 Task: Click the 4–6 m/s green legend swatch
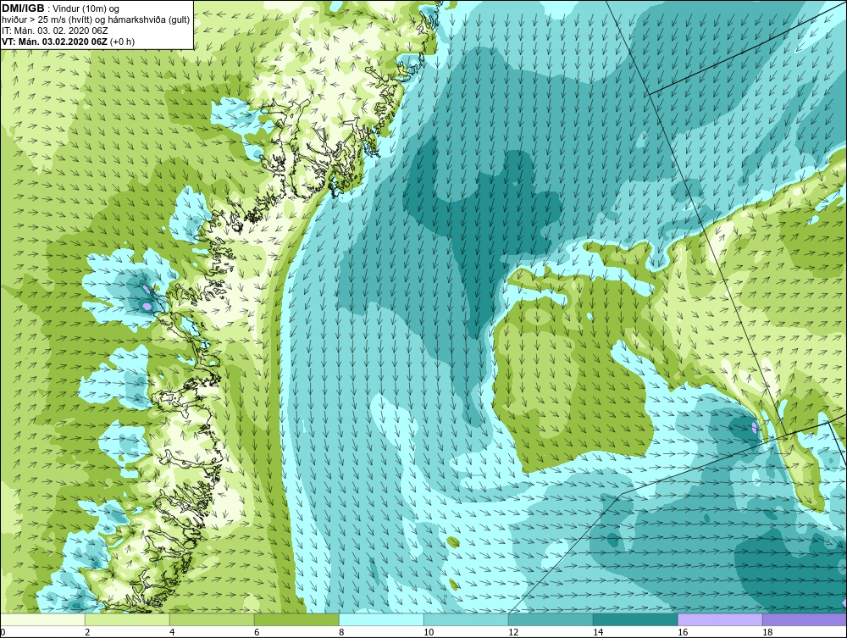coord(212,619)
